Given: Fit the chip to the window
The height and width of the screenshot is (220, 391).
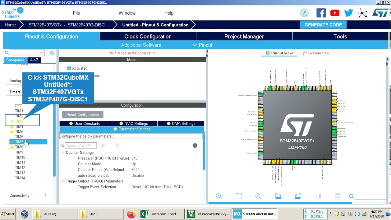Looking at the screenshot, I should 239,196.
